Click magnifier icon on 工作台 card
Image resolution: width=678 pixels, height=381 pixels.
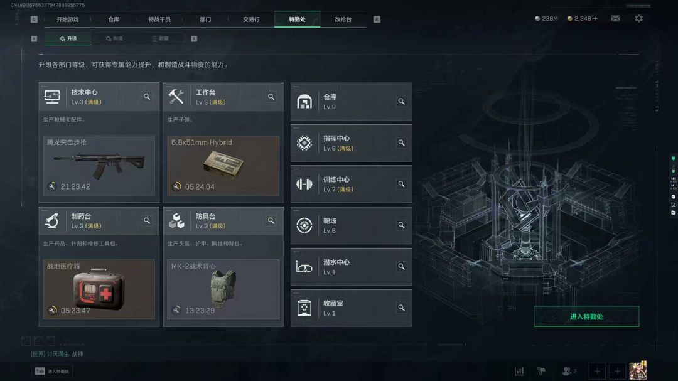[x=271, y=97]
